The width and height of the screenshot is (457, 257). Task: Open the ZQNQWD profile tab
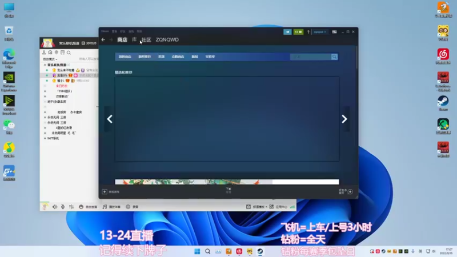(167, 39)
